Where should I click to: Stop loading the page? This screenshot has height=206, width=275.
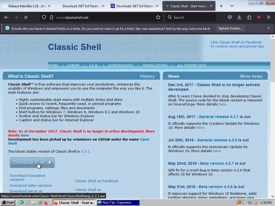(26, 17)
